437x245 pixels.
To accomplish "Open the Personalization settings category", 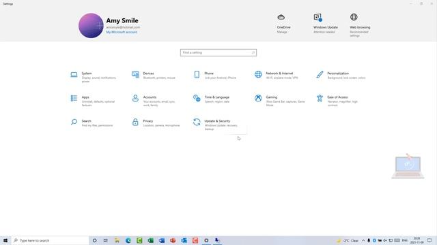I will pyautogui.click(x=341, y=76).
